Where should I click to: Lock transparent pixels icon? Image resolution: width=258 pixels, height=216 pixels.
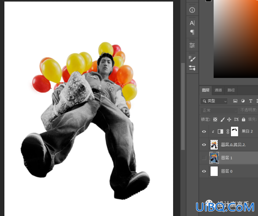point(215,119)
